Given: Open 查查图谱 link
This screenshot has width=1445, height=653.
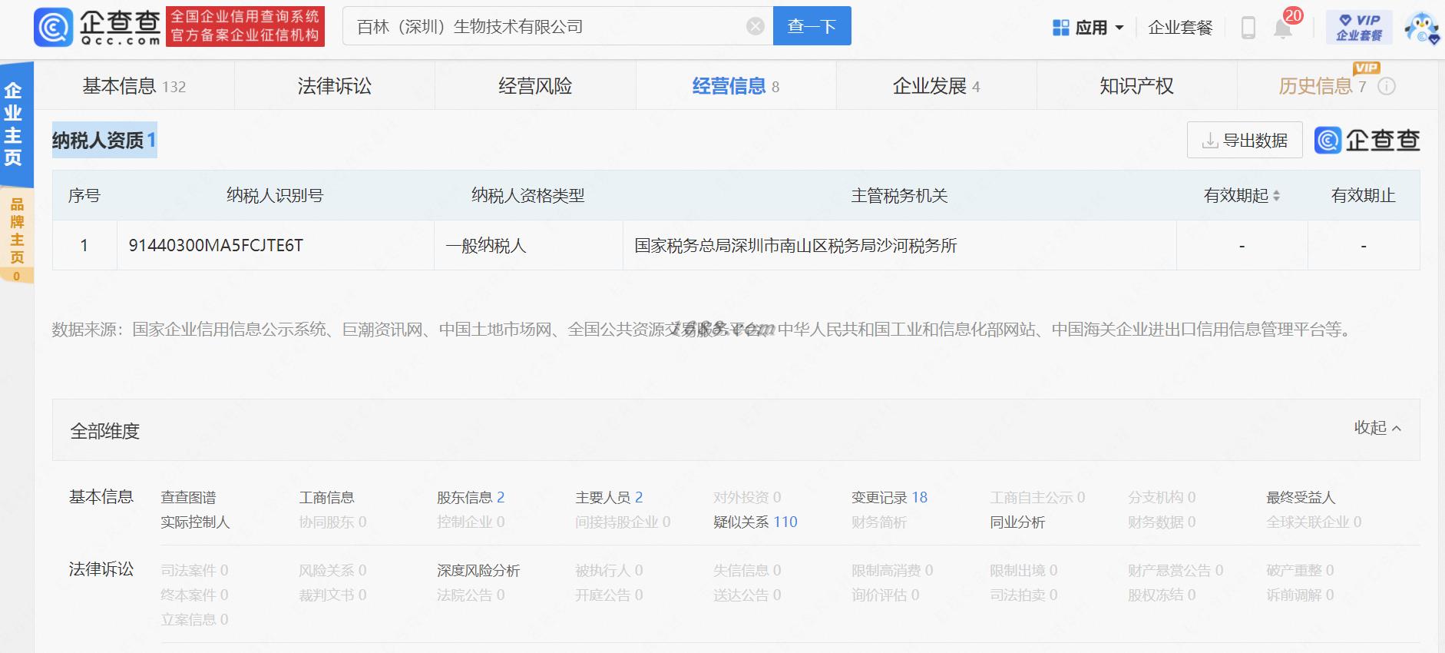Looking at the screenshot, I should (x=189, y=498).
